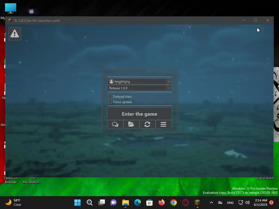Launch Microsoft Edge from taskbar
The height and width of the screenshot is (209, 279).
click(x=138, y=202)
